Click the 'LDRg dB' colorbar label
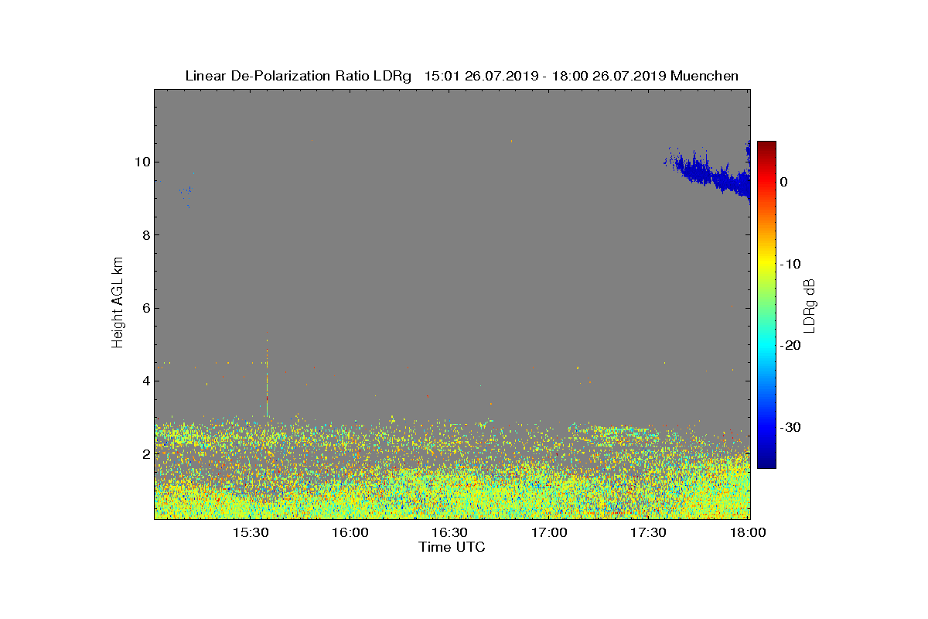The image size is (928, 619). pos(810,305)
